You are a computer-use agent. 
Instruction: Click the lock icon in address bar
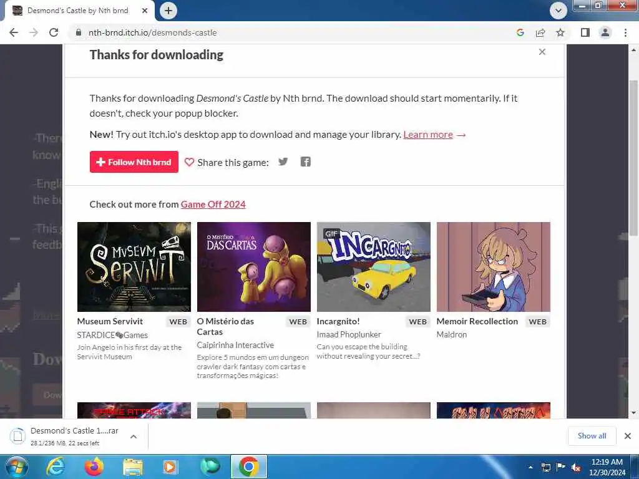pyautogui.click(x=79, y=32)
